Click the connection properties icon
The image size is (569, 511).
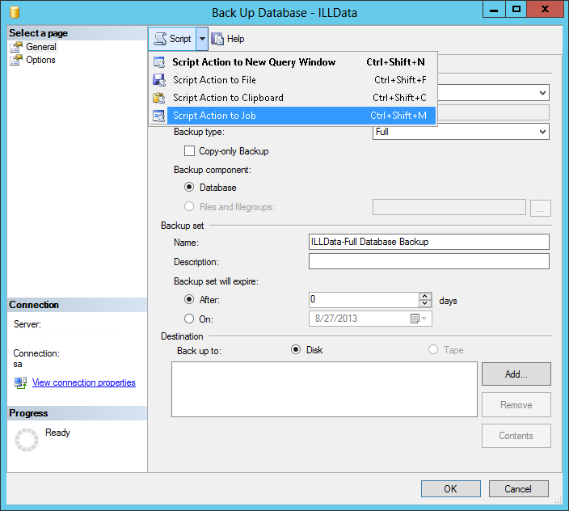click(x=21, y=382)
